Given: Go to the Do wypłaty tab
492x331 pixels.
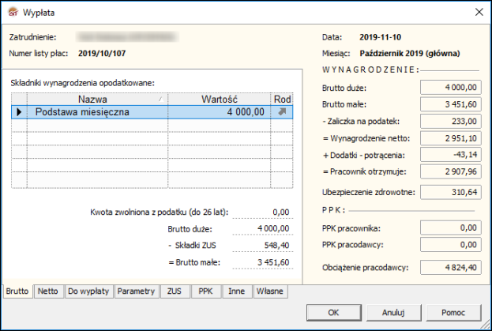Looking at the screenshot, I should (x=88, y=292).
